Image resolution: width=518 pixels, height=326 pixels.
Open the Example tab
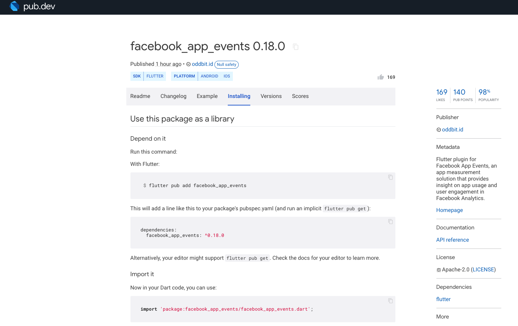click(207, 96)
